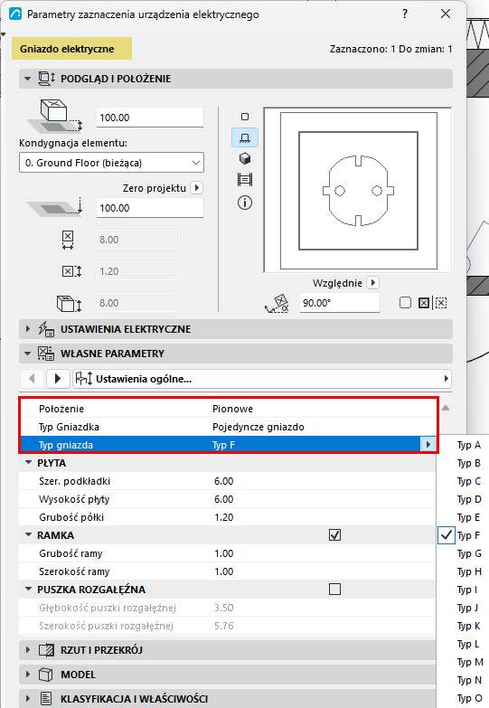Click the Zero projektu 100.00 field
Image resolution: width=489 pixels, height=708 pixels.
pyautogui.click(x=150, y=208)
